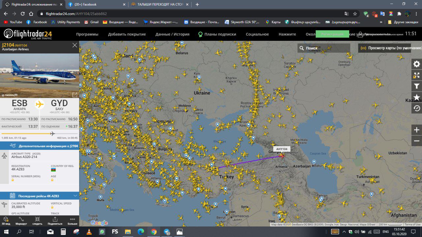Show the flight route with Маршрут icon
Viewport: 422px width, 237px height.
pyautogui.click(x=21, y=221)
